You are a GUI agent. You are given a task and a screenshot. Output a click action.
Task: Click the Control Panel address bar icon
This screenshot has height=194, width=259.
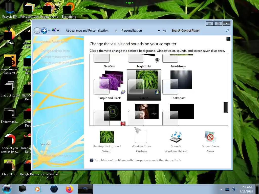tap(54, 30)
